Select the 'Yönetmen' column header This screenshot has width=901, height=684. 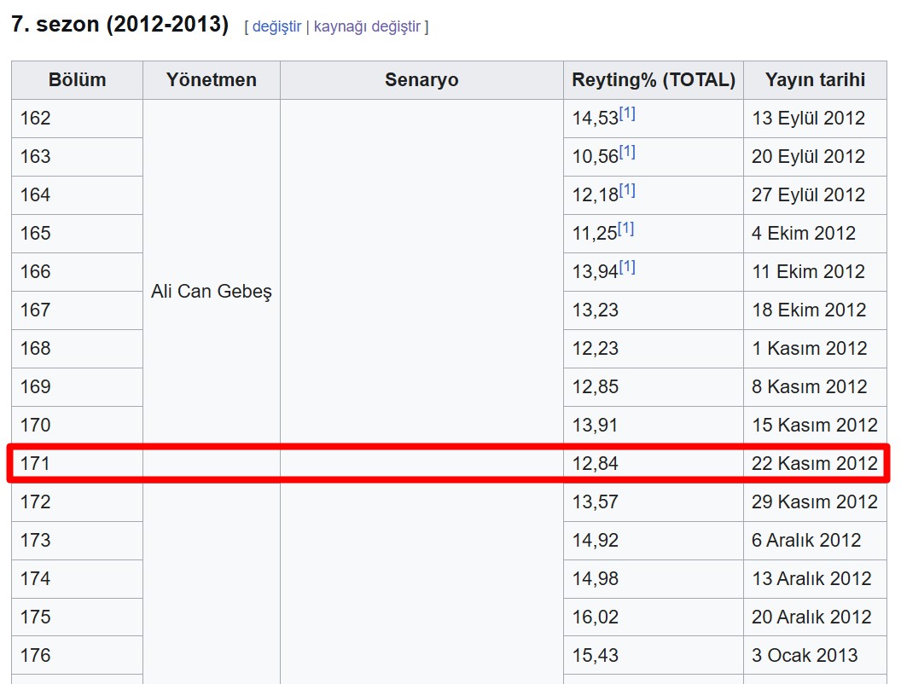[x=211, y=80]
